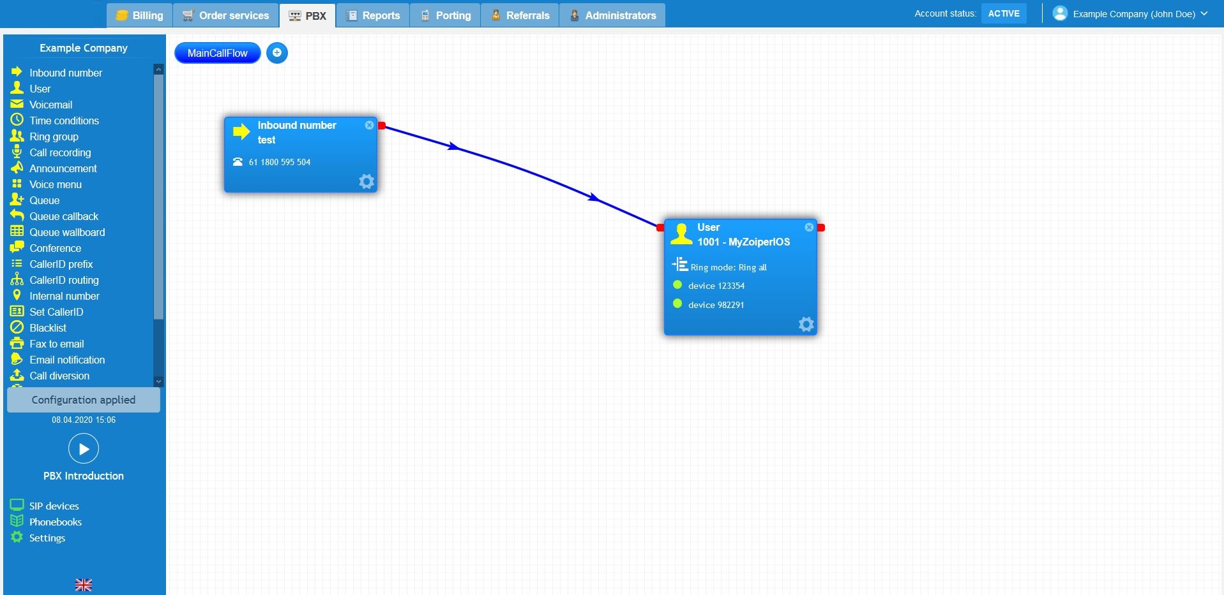Click the Fax to email icon
The height and width of the screenshot is (595, 1224).
coord(17,343)
